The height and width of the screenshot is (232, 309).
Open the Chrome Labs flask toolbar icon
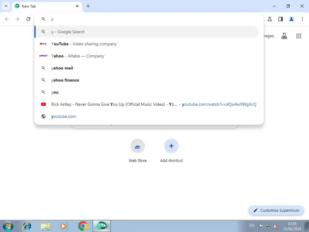pyautogui.click(x=270, y=19)
